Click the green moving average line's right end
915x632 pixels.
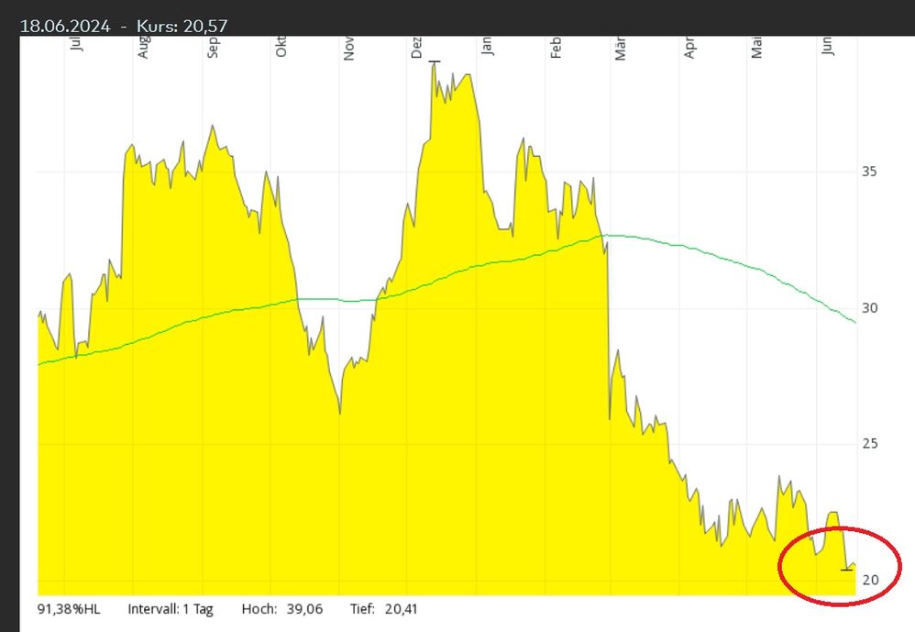pos(854,321)
